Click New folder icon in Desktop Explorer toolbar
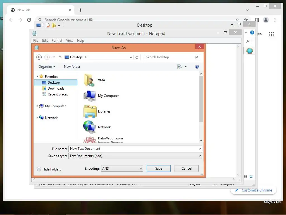The image size is (286, 215). tap(54, 25)
